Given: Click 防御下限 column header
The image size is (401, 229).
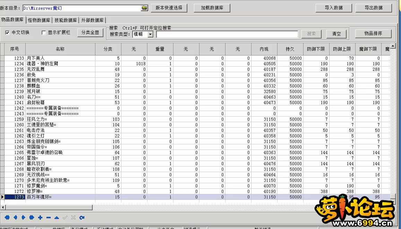Looking at the screenshot, I should (316, 49).
